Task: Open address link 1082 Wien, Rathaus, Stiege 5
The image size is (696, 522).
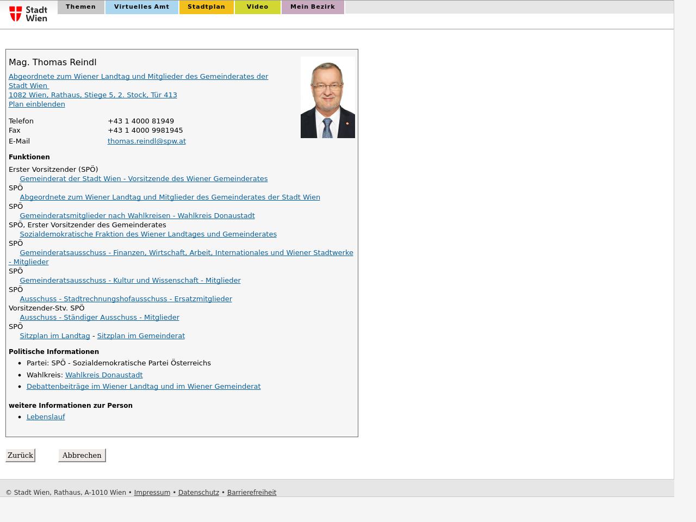Action: pyautogui.click(x=93, y=95)
